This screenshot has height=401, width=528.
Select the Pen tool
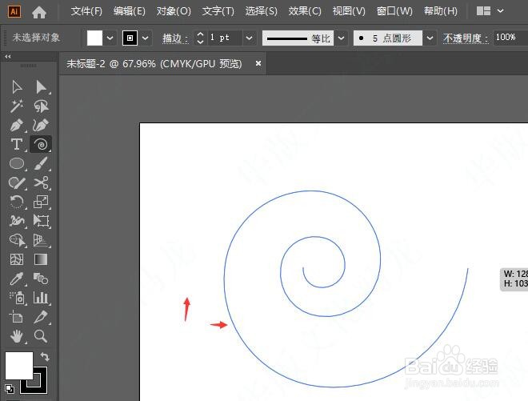coord(17,126)
